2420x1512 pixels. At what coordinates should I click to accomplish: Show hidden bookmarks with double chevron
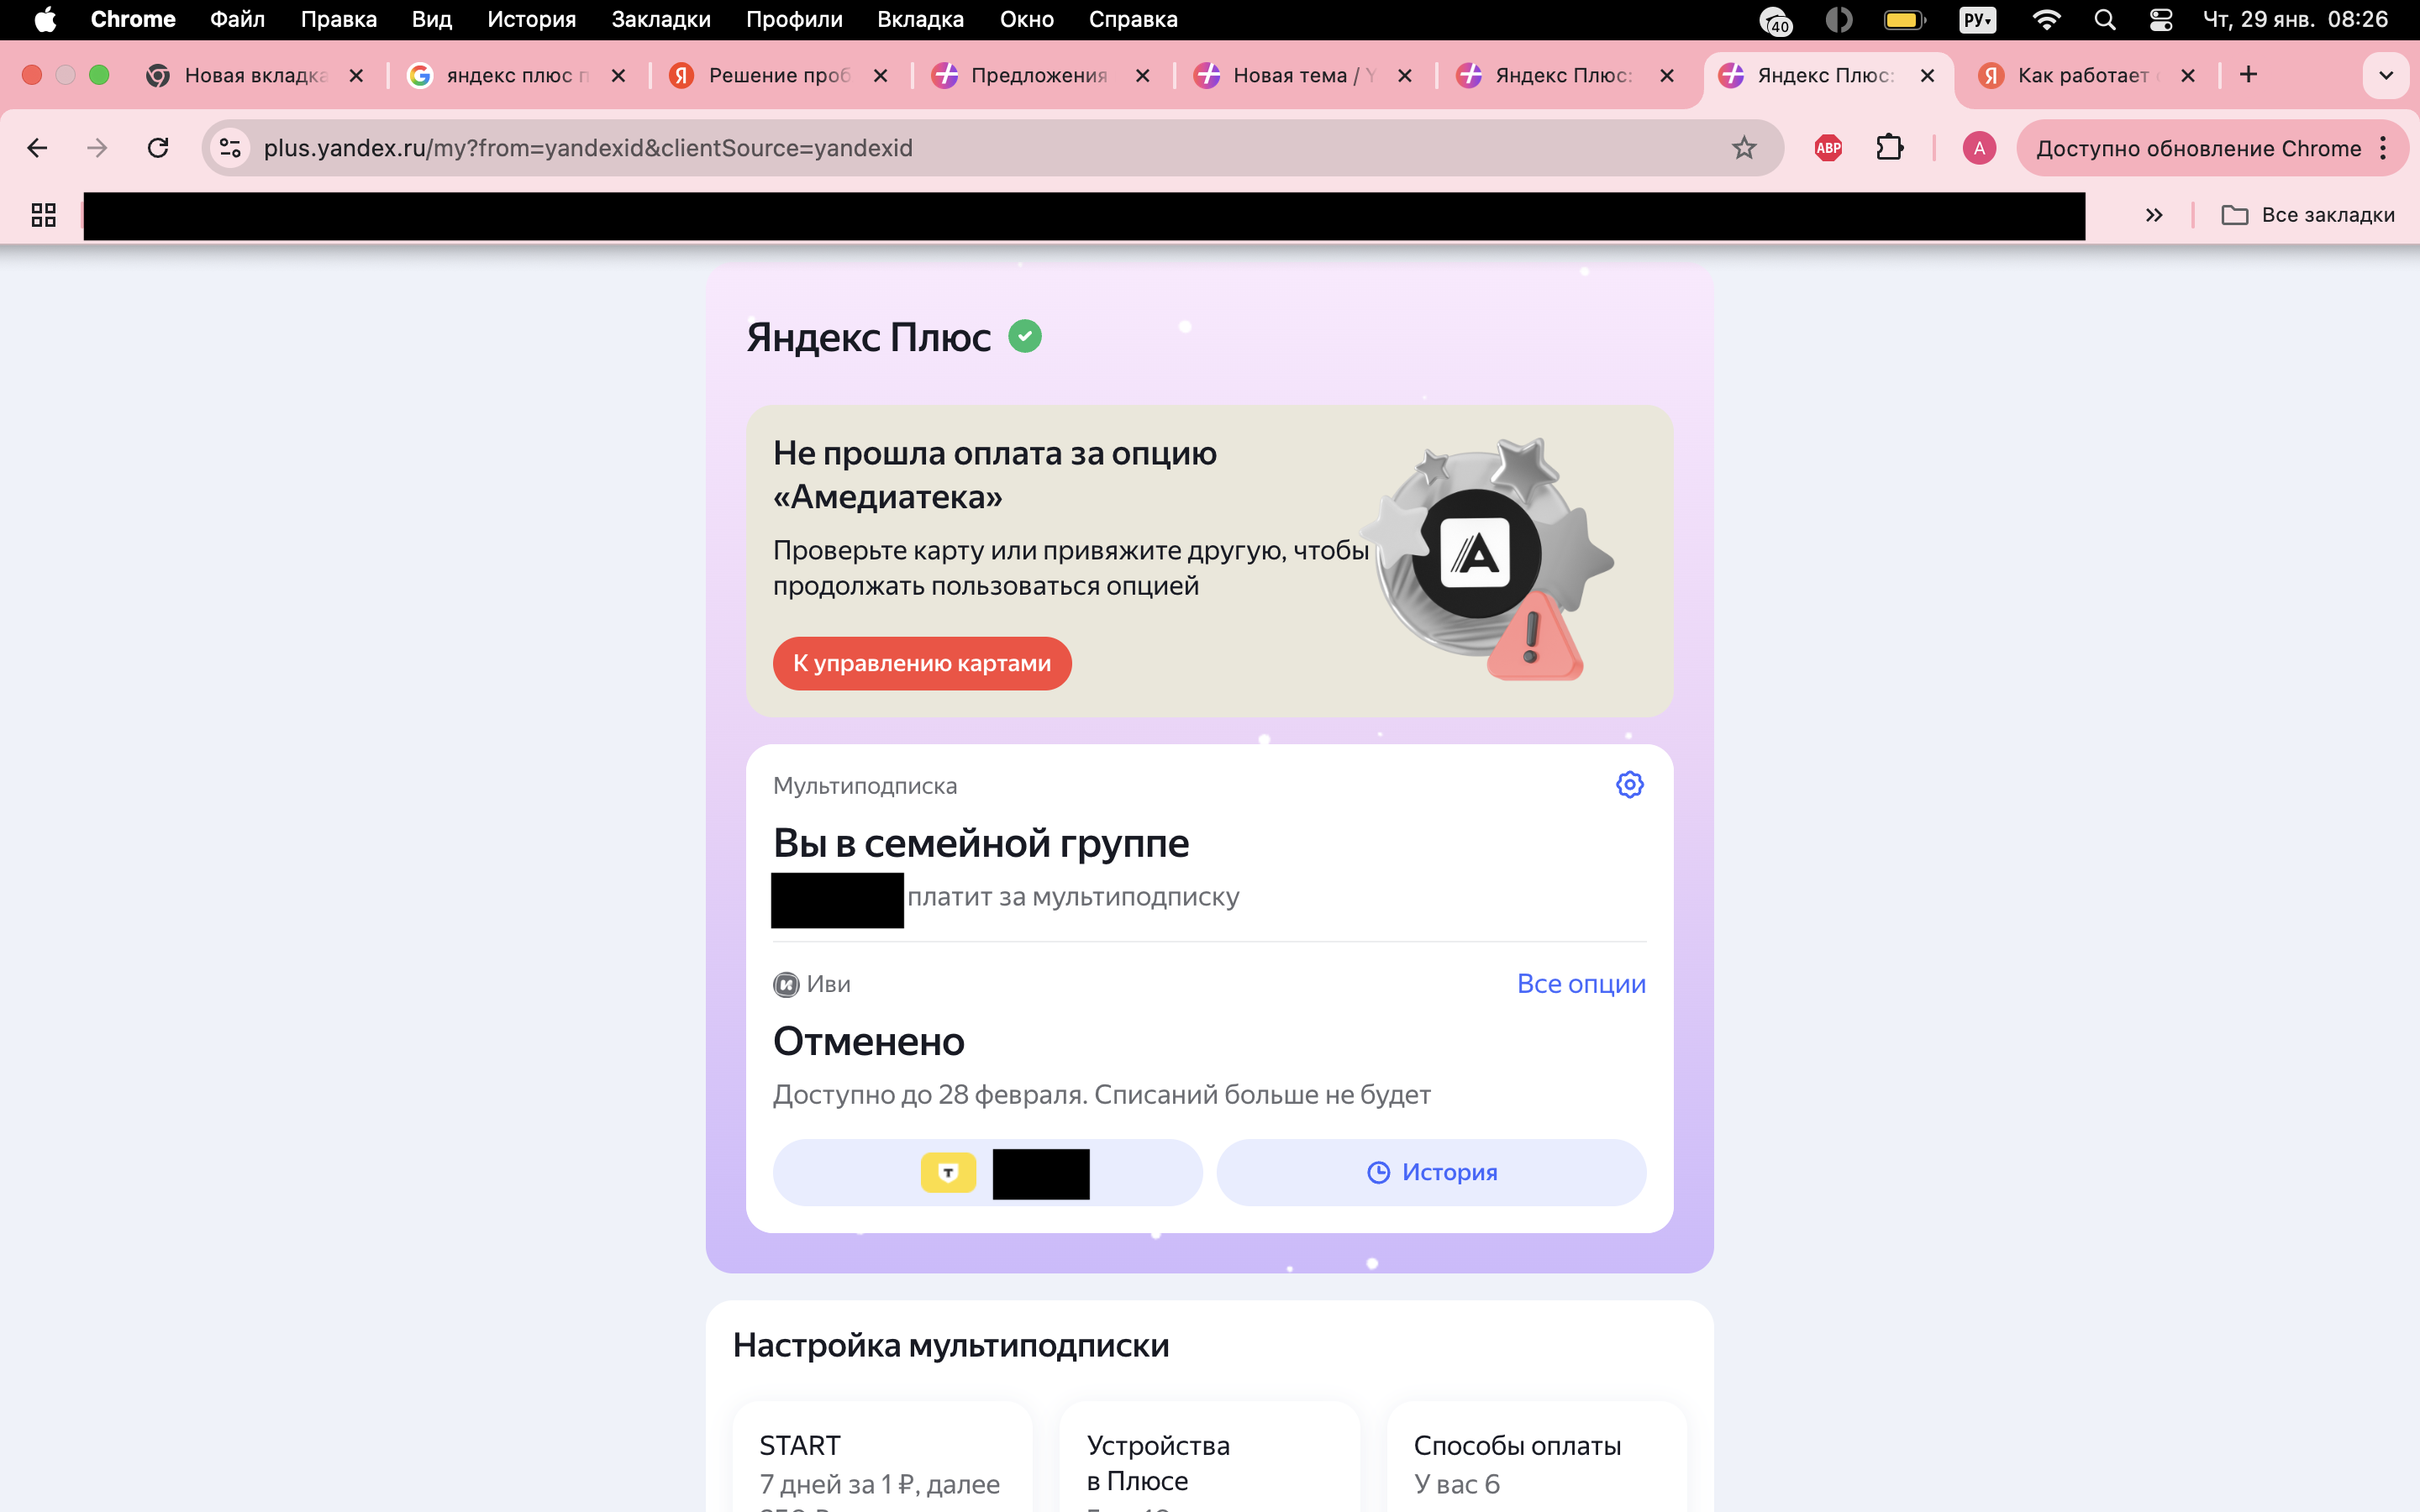tap(2154, 215)
